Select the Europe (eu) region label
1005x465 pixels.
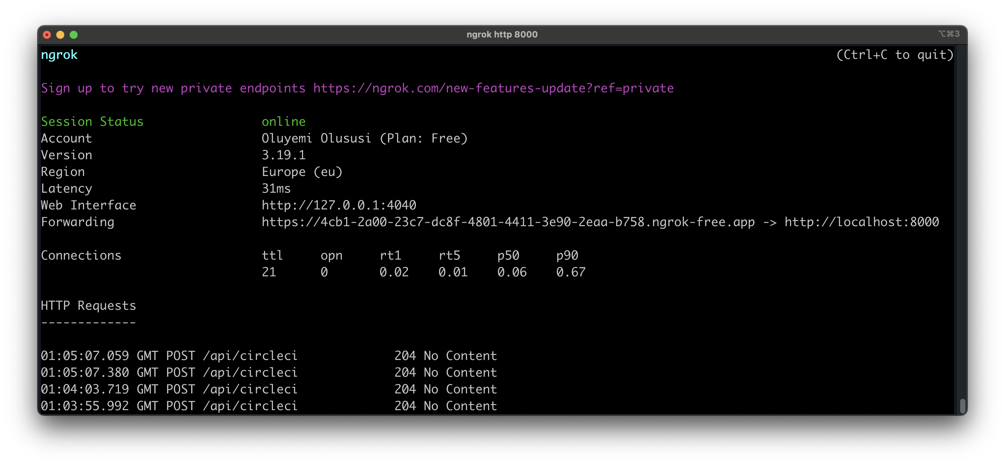(302, 172)
